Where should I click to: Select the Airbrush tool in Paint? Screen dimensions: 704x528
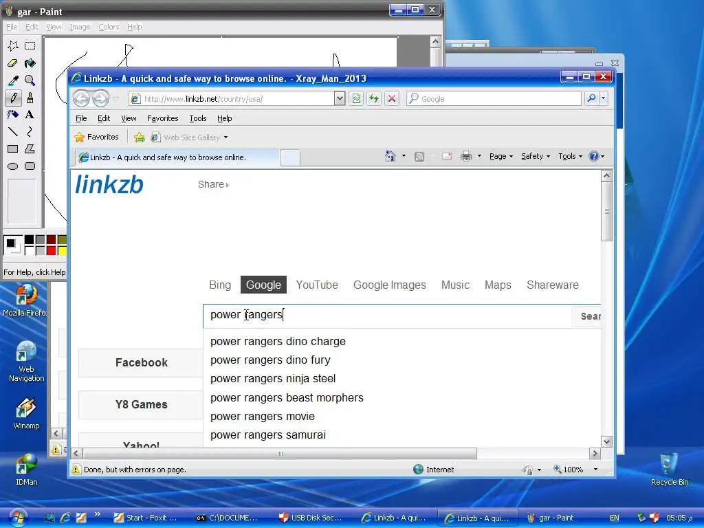click(x=12, y=115)
